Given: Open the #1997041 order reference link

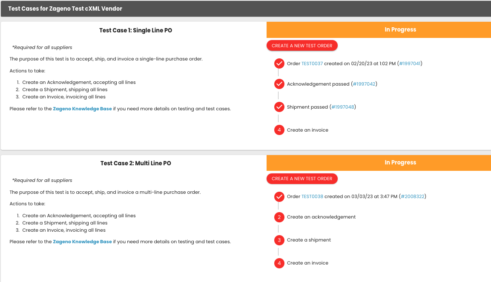Looking at the screenshot, I should tap(410, 63).
